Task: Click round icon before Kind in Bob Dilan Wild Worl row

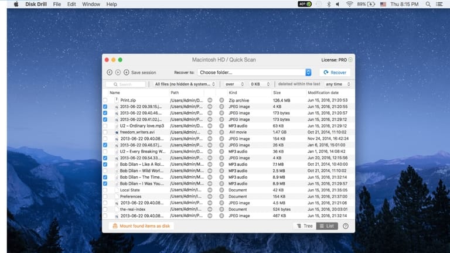Action: point(221,170)
